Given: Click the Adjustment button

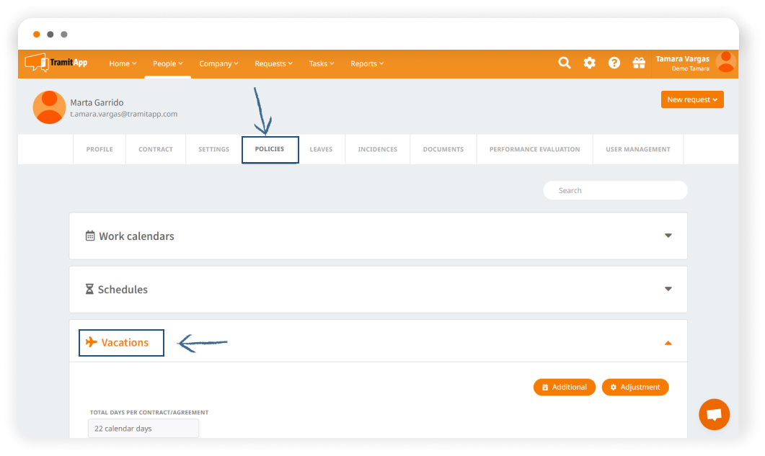Looking at the screenshot, I should pyautogui.click(x=634, y=387).
